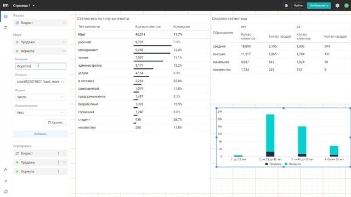The image size is (351, 197).
Task: Open the Форматирование dropdown showing Авто
Action: tap(41, 113)
